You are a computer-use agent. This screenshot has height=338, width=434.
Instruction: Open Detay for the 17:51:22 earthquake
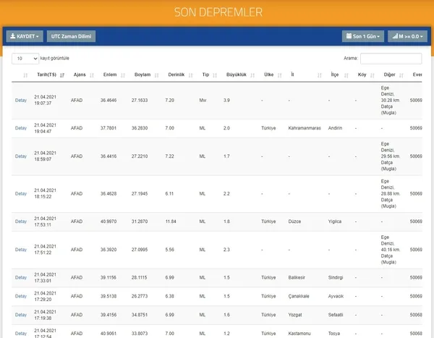21,250
